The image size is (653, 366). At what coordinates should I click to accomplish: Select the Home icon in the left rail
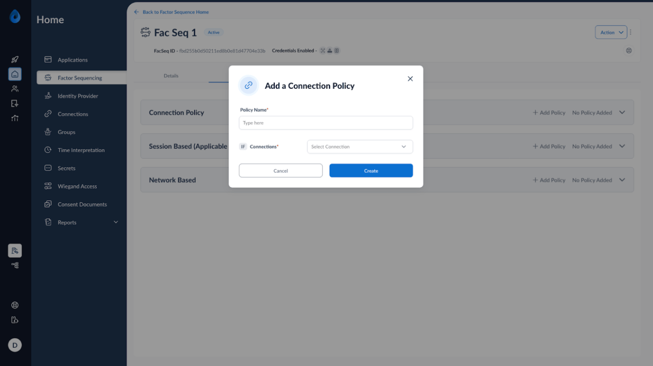pyautogui.click(x=15, y=74)
